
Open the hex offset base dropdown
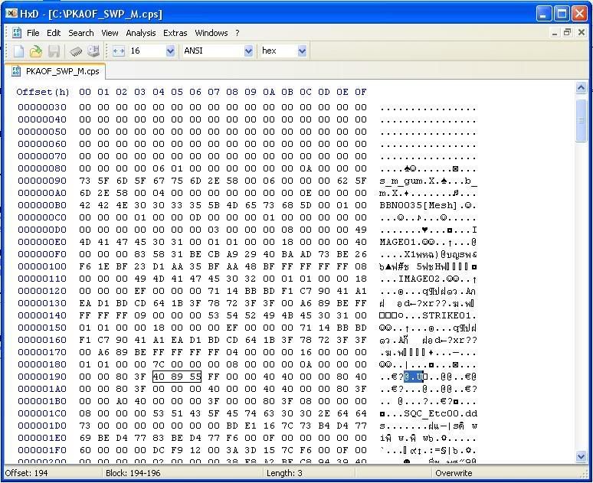302,51
